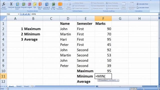
Task: Select the column F header
Action: pyautogui.click(x=103, y=18)
